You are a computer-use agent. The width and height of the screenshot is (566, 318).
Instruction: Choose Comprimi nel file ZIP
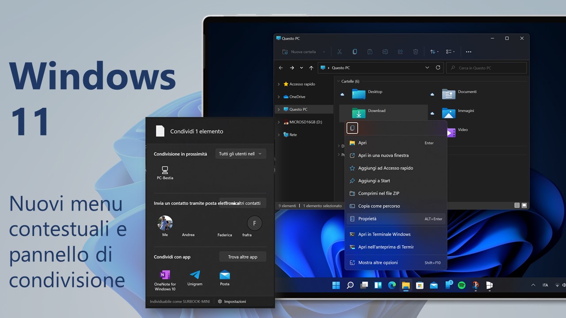396,193
